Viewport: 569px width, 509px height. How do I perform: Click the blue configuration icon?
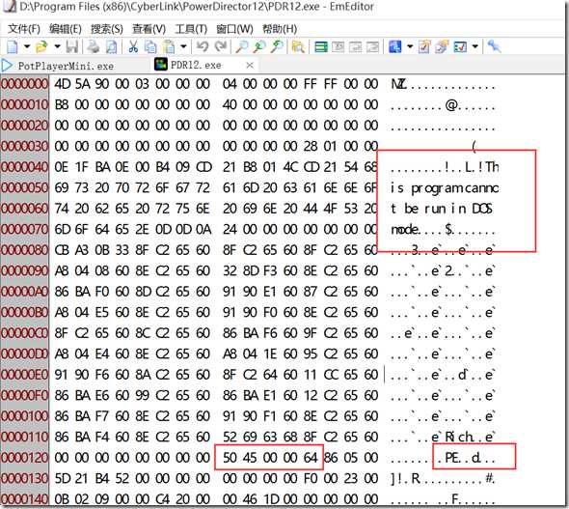(x=395, y=46)
